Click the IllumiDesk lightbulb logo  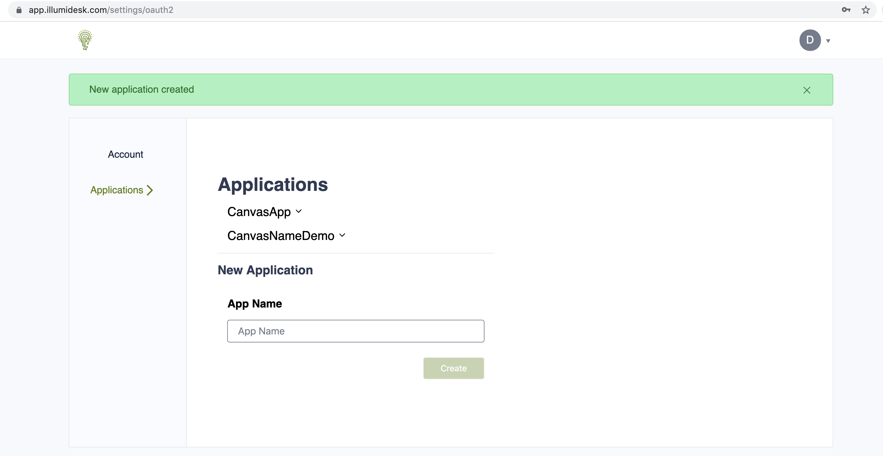[85, 40]
